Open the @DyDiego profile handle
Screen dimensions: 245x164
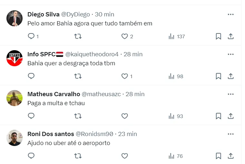click(x=76, y=14)
